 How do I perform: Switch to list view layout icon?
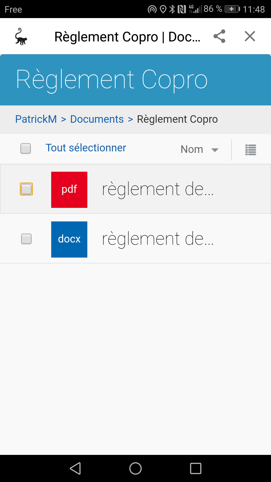point(250,150)
